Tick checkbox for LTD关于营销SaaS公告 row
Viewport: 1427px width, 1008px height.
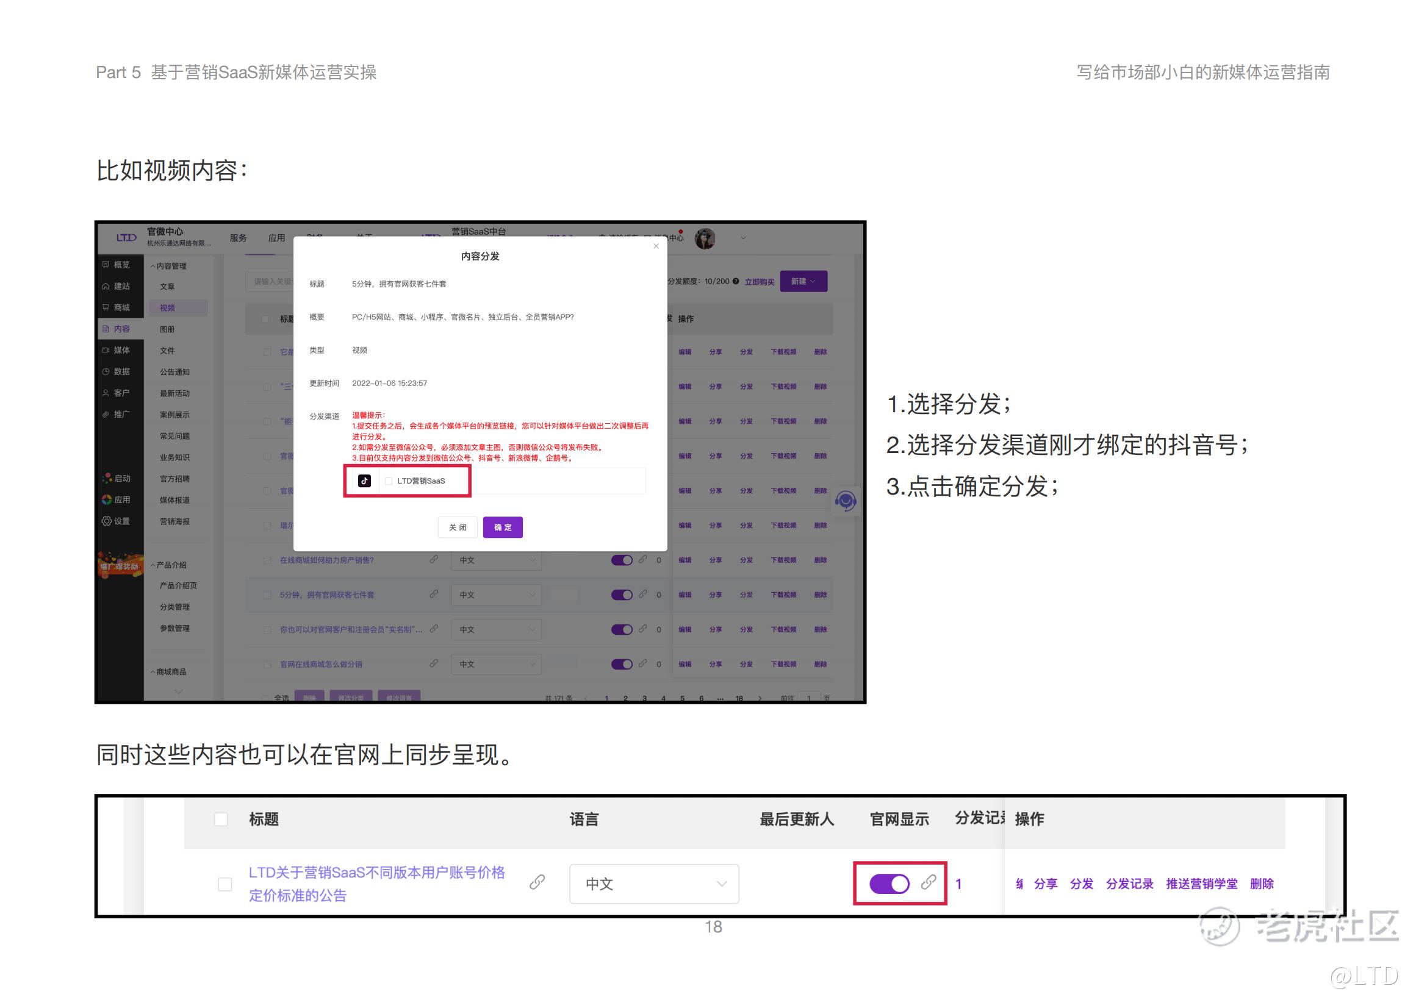[x=225, y=884]
